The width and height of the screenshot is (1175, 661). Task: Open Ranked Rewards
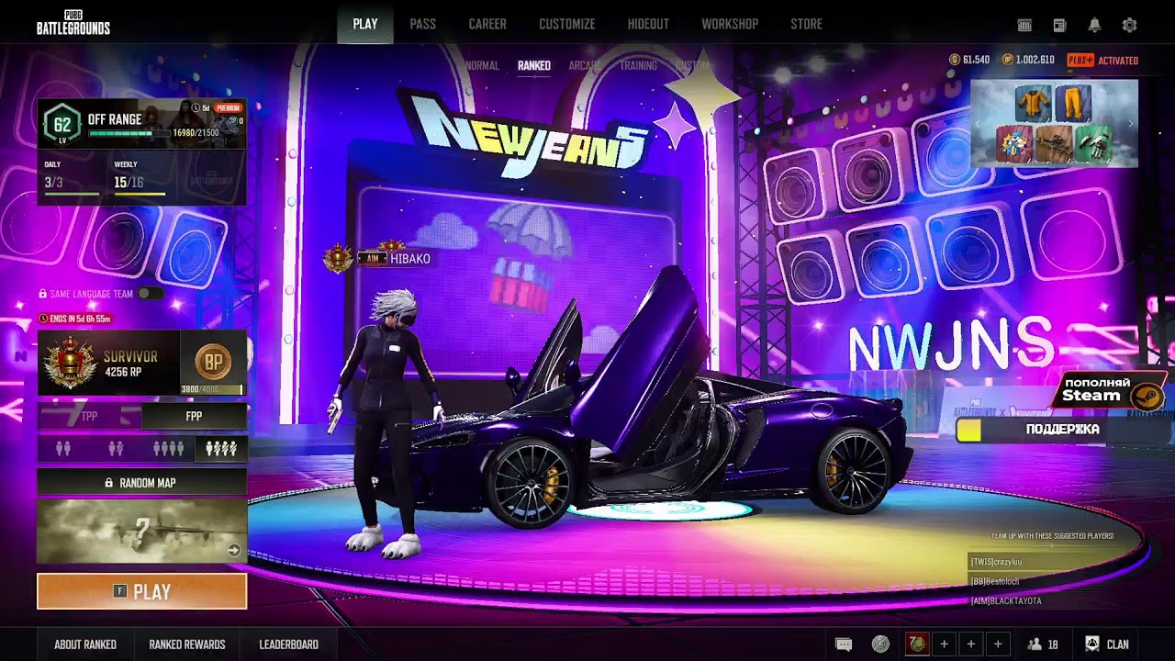(187, 644)
